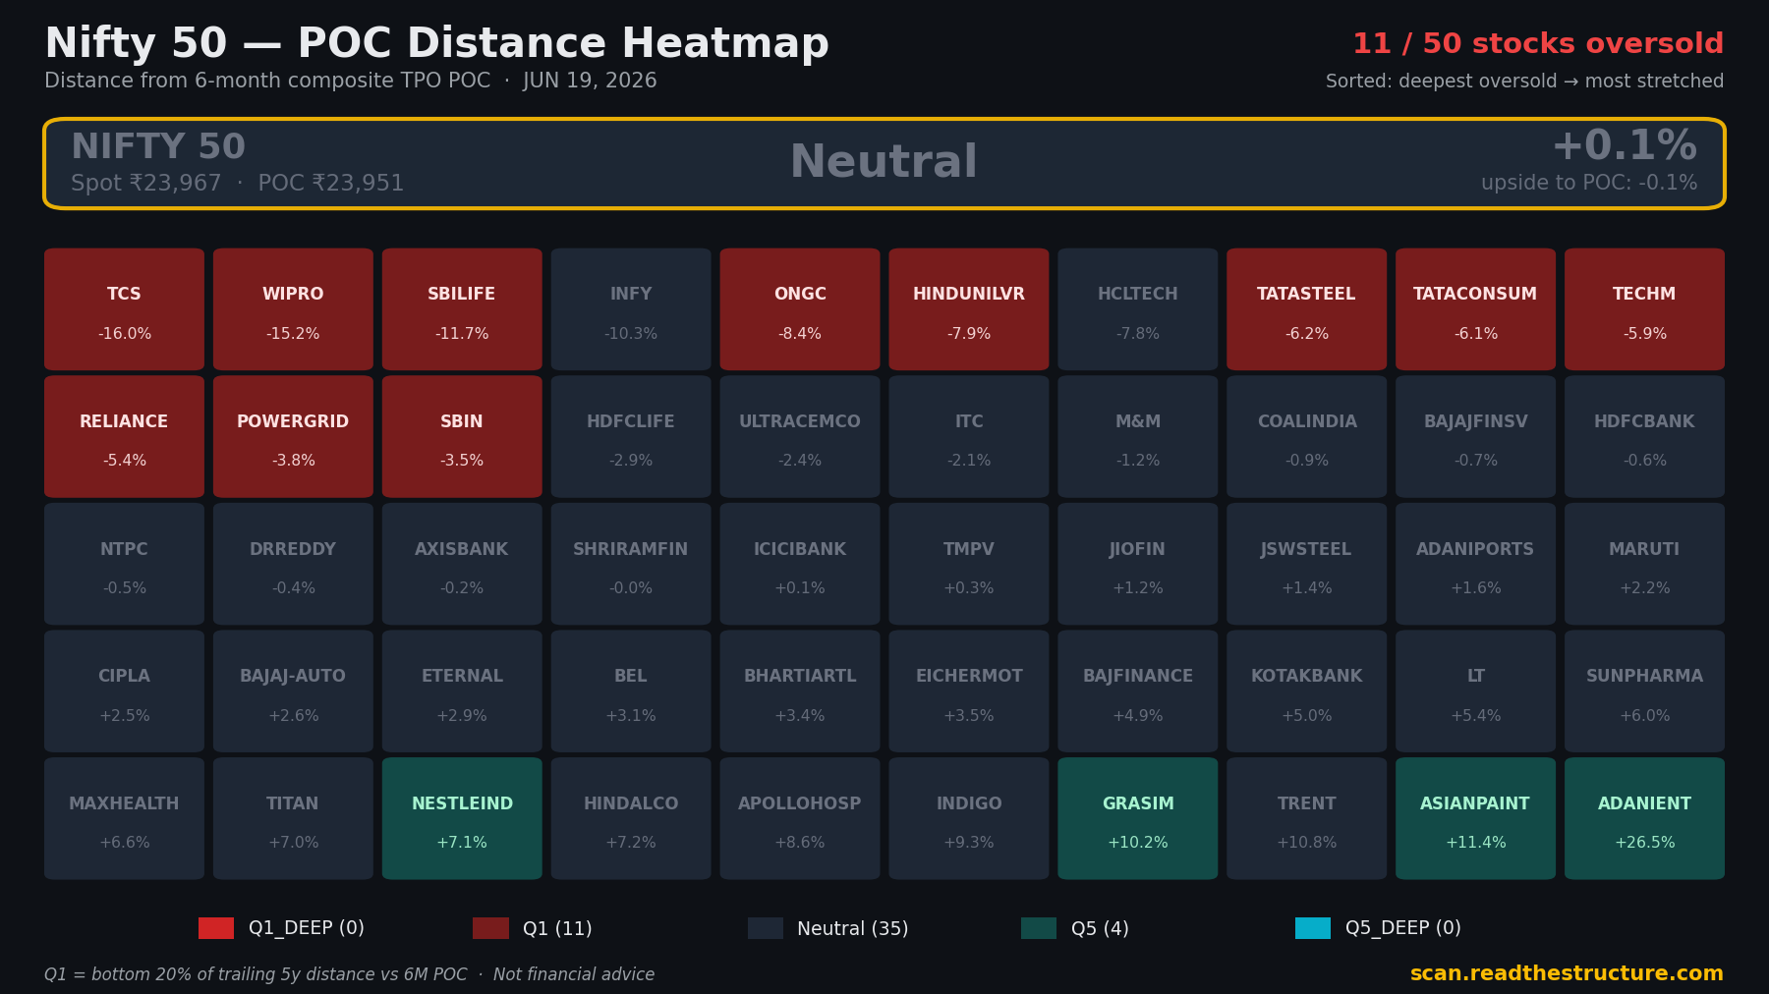
Task: Click the HINDUNILVR -7.9% tile
Action: click(969, 309)
